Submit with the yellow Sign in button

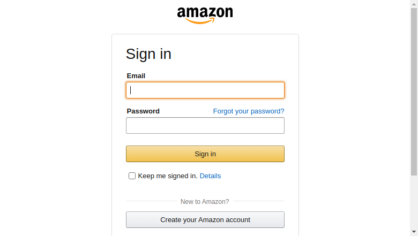point(205,154)
